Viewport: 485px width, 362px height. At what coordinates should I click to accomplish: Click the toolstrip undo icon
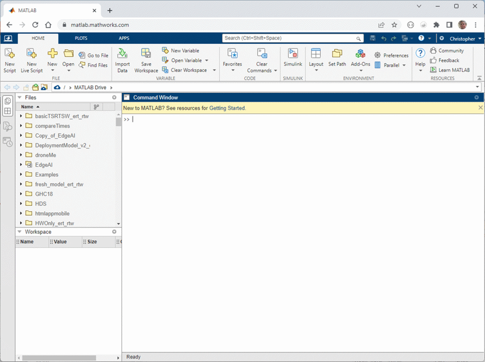(x=384, y=39)
